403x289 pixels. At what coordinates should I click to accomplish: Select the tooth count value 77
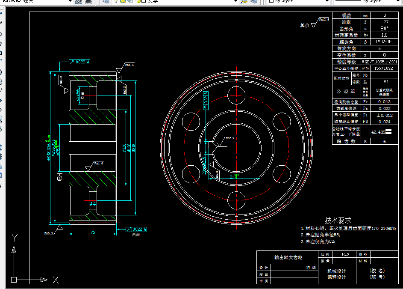click(386, 22)
